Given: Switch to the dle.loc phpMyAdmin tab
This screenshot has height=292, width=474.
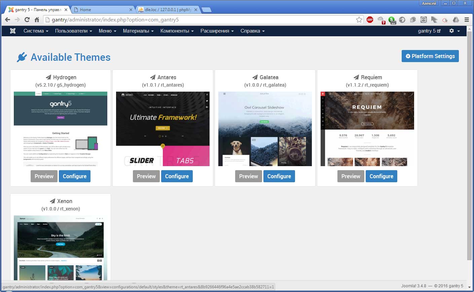Looking at the screenshot, I should pos(168,10).
